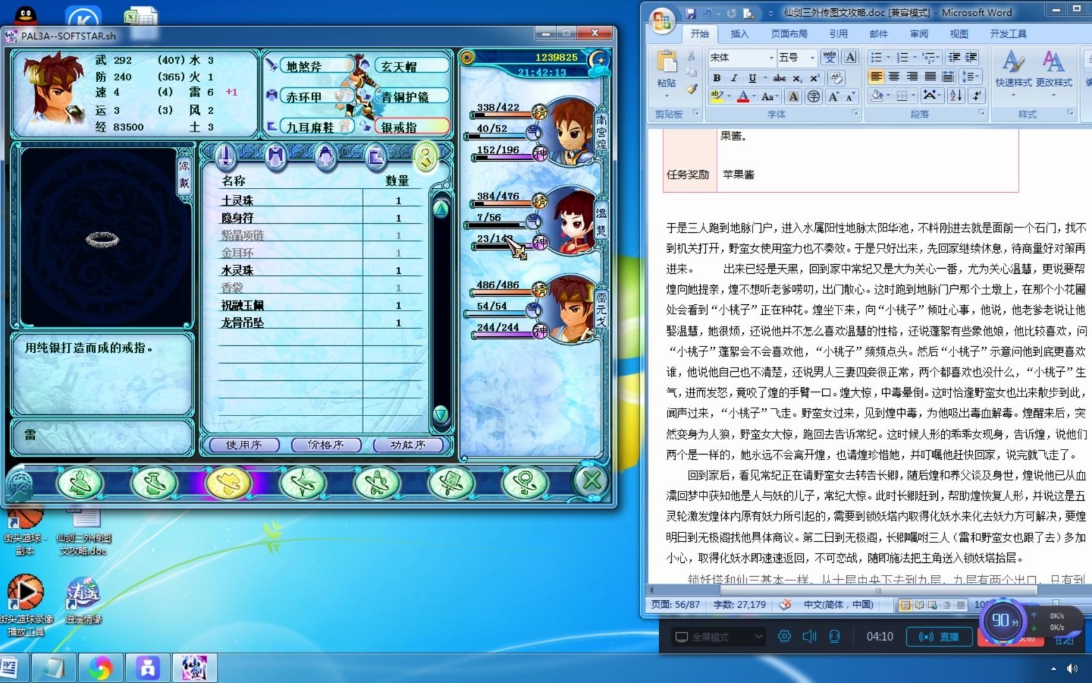Apply underline formatting in Word

click(751, 78)
